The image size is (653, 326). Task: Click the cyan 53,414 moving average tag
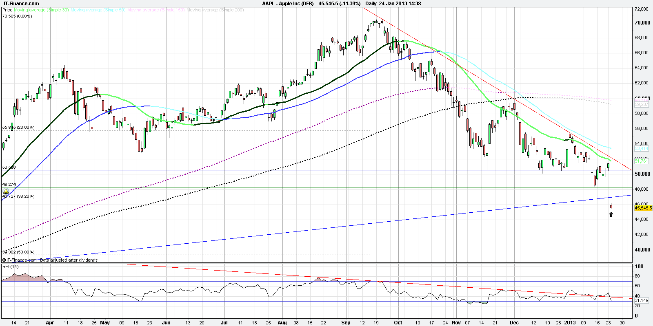point(641,149)
